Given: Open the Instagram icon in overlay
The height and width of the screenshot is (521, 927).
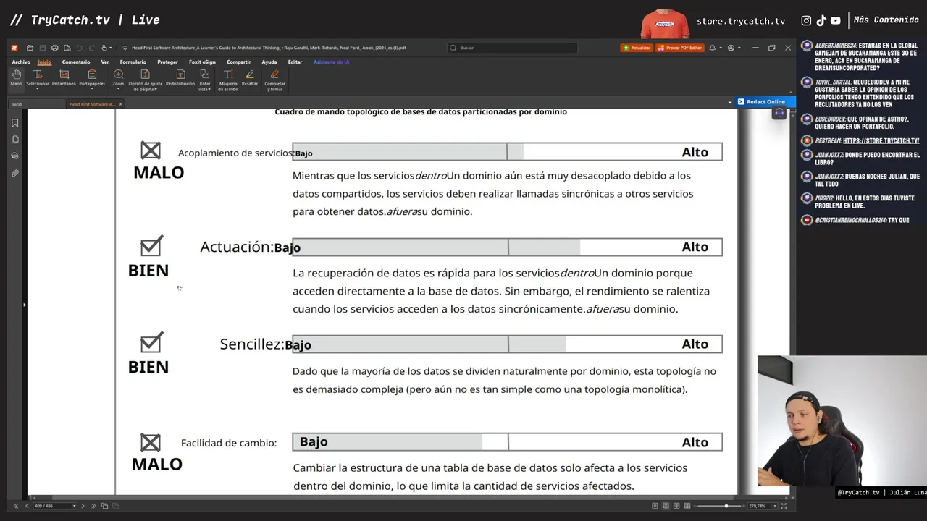Looking at the screenshot, I should pyautogui.click(x=806, y=20).
